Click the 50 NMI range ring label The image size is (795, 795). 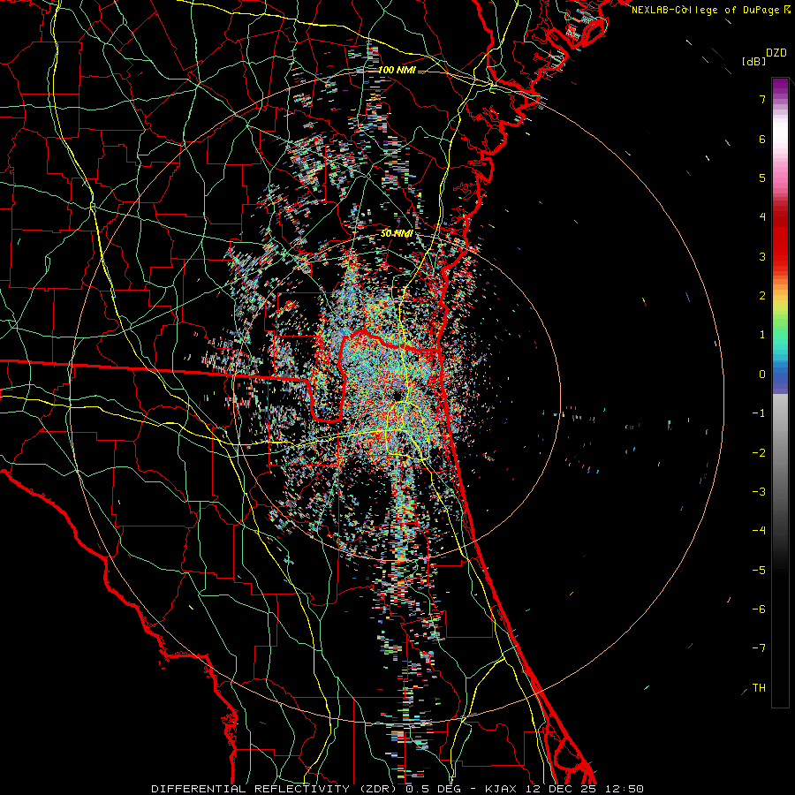[x=397, y=233]
